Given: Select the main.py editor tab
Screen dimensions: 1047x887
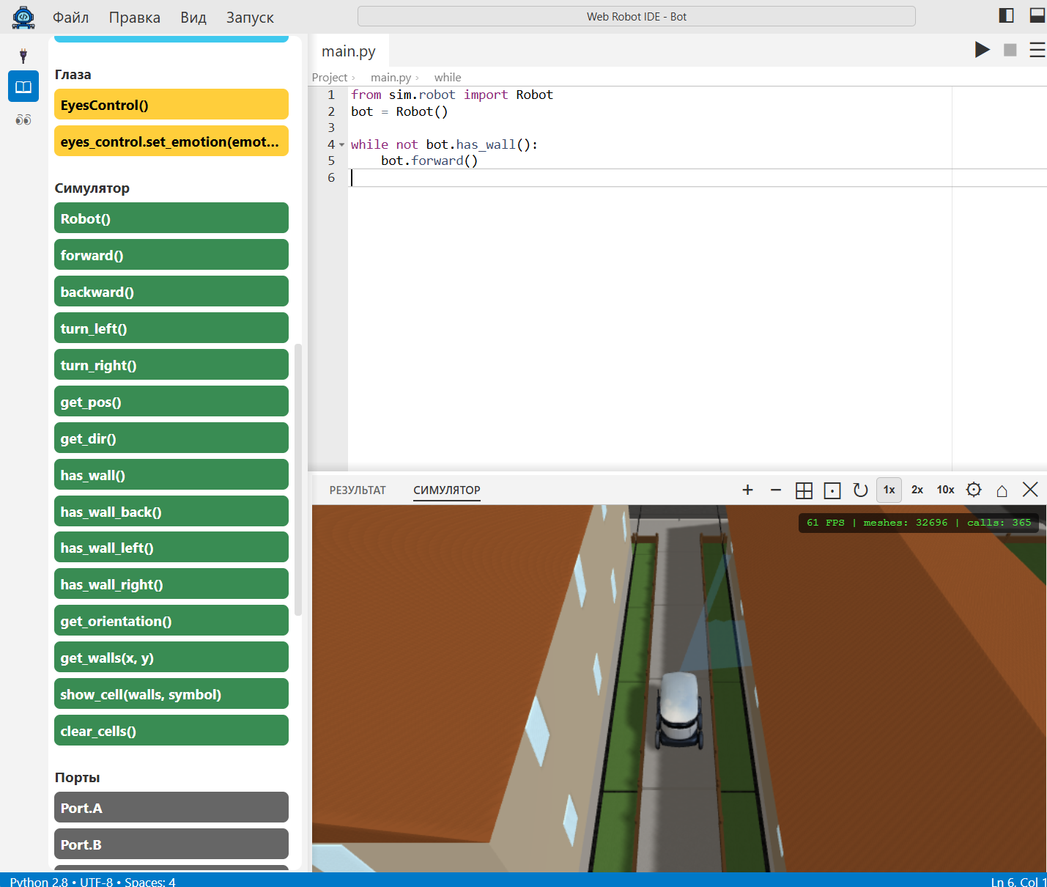Looking at the screenshot, I should (x=349, y=51).
